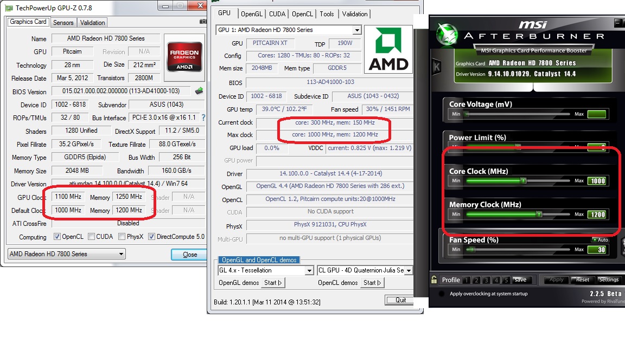The width and height of the screenshot is (625, 351).
Task: Click the AMD logo in GPU Caps Viewer
Action: (388, 50)
